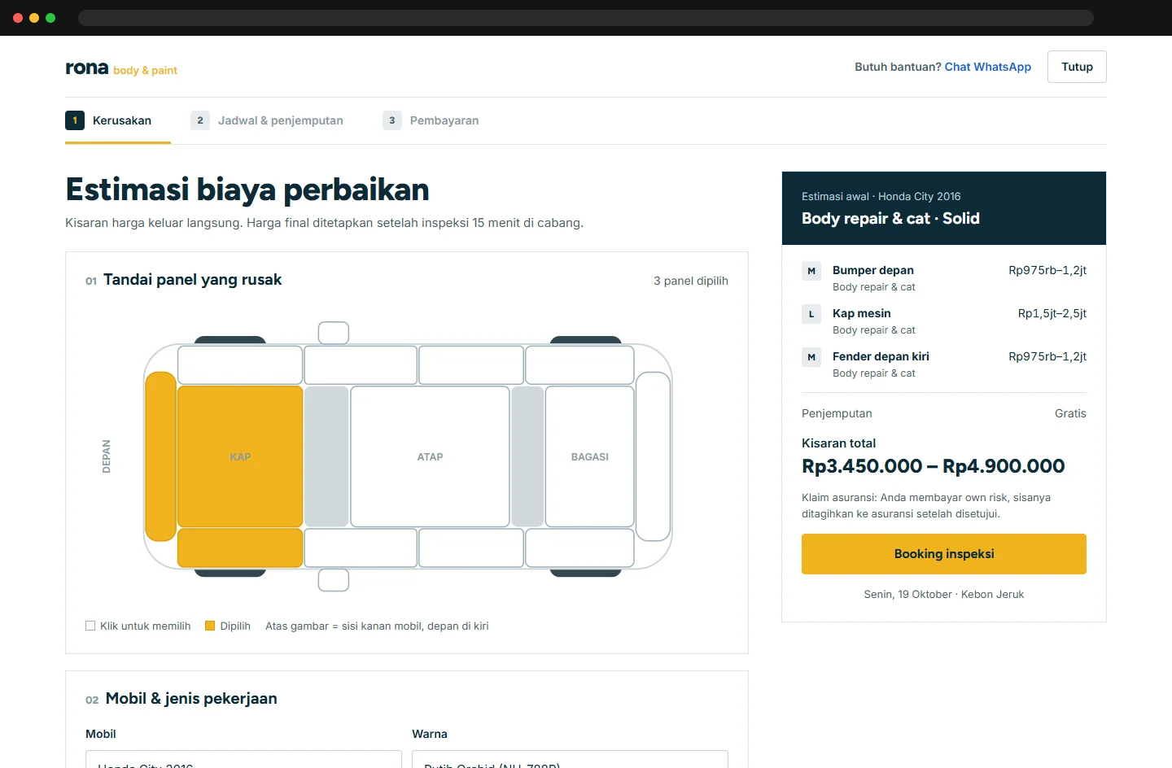Select the gray rear windshield panel

point(527,456)
